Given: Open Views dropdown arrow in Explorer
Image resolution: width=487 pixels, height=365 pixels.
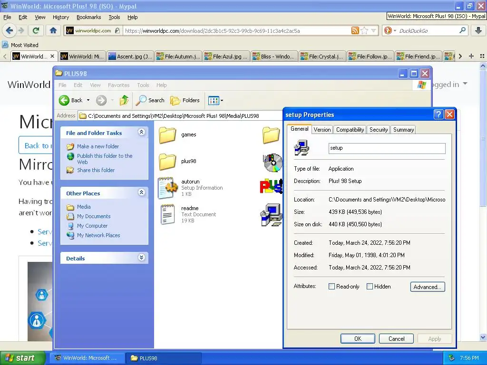Looking at the screenshot, I should point(222,100).
